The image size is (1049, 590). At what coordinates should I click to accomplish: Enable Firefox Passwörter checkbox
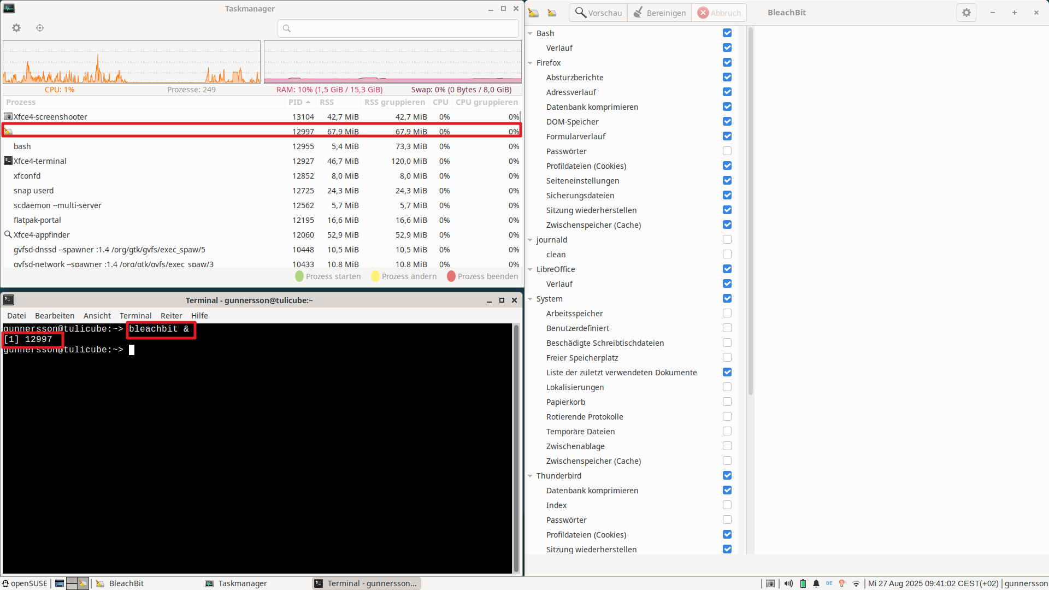[x=727, y=151]
